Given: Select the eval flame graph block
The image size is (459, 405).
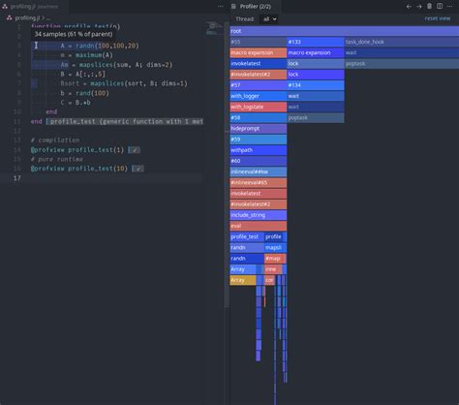Looking at the screenshot, I should [259, 226].
